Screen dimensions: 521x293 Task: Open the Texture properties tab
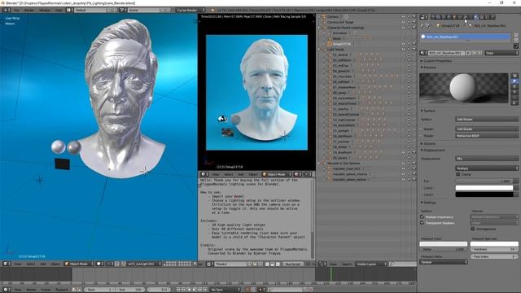tap(482, 17)
